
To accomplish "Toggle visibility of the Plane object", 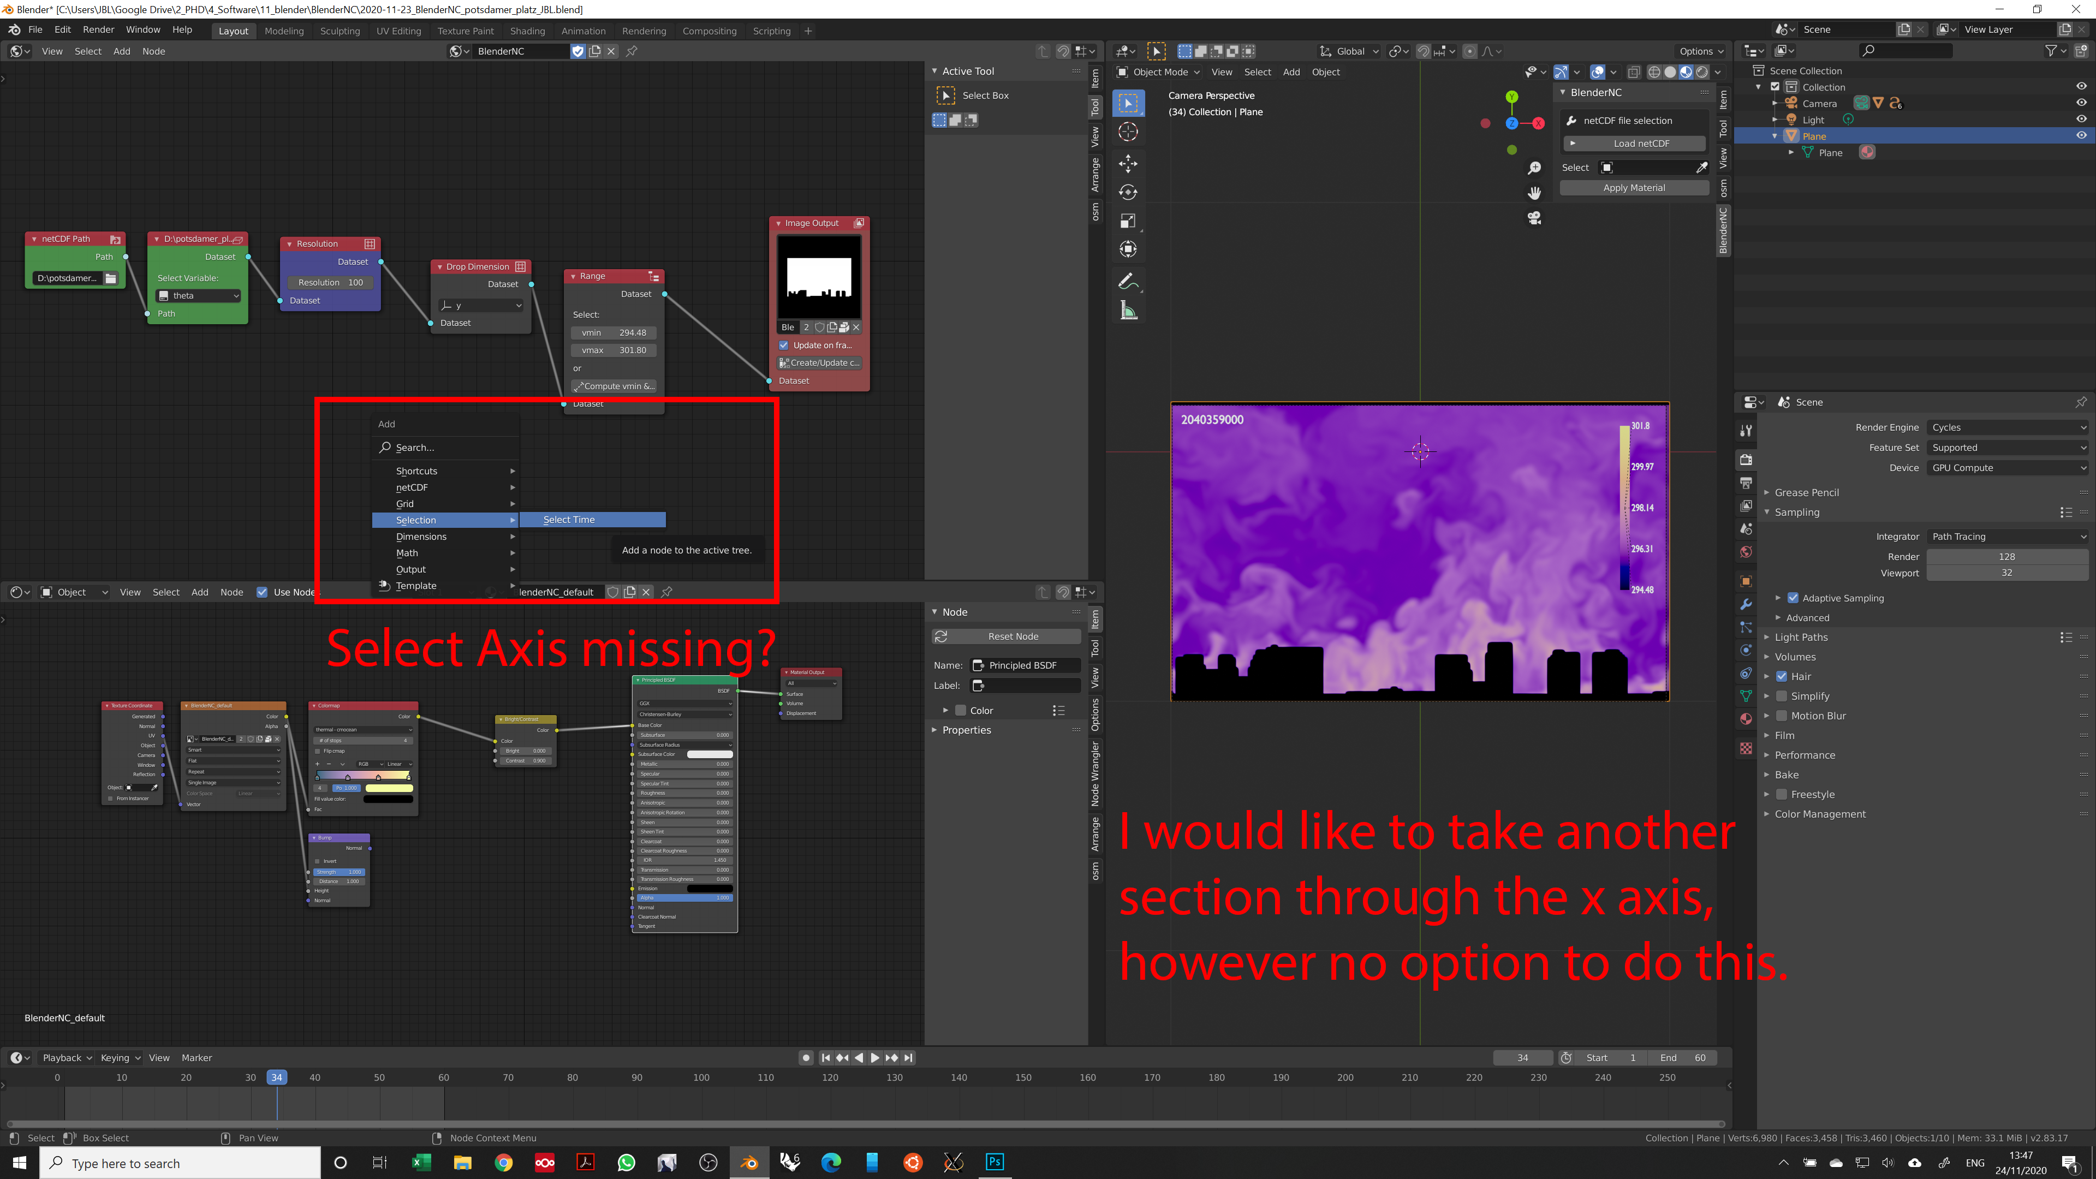I will (x=2082, y=136).
